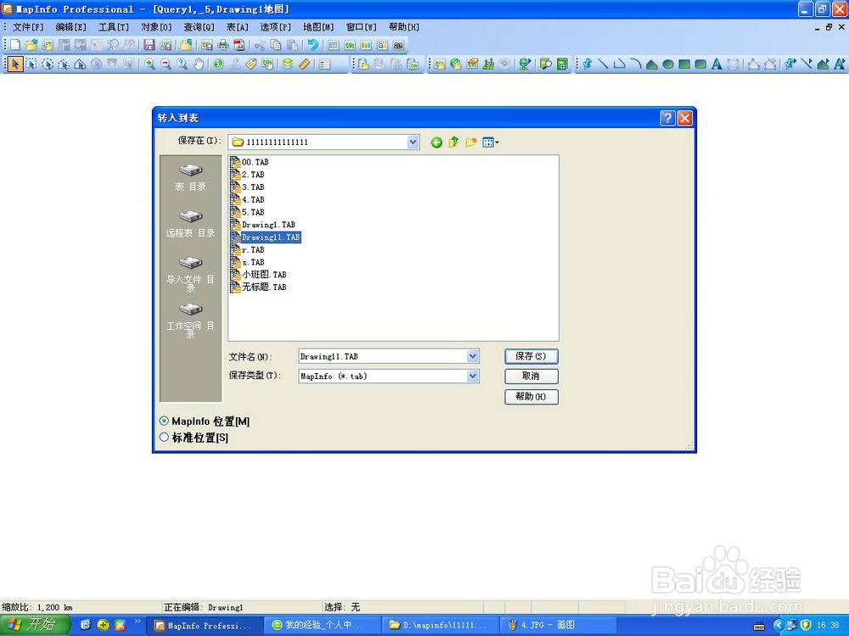Select file s.TAB in the list

[x=247, y=262]
